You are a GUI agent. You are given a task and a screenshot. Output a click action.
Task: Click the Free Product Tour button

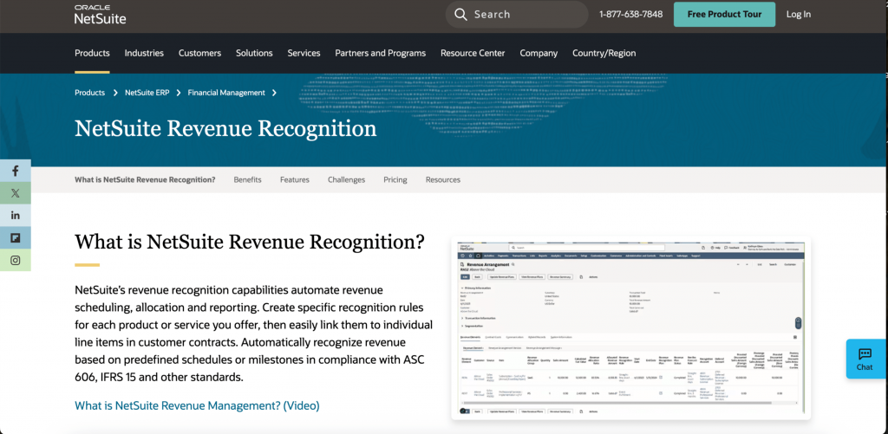point(724,14)
